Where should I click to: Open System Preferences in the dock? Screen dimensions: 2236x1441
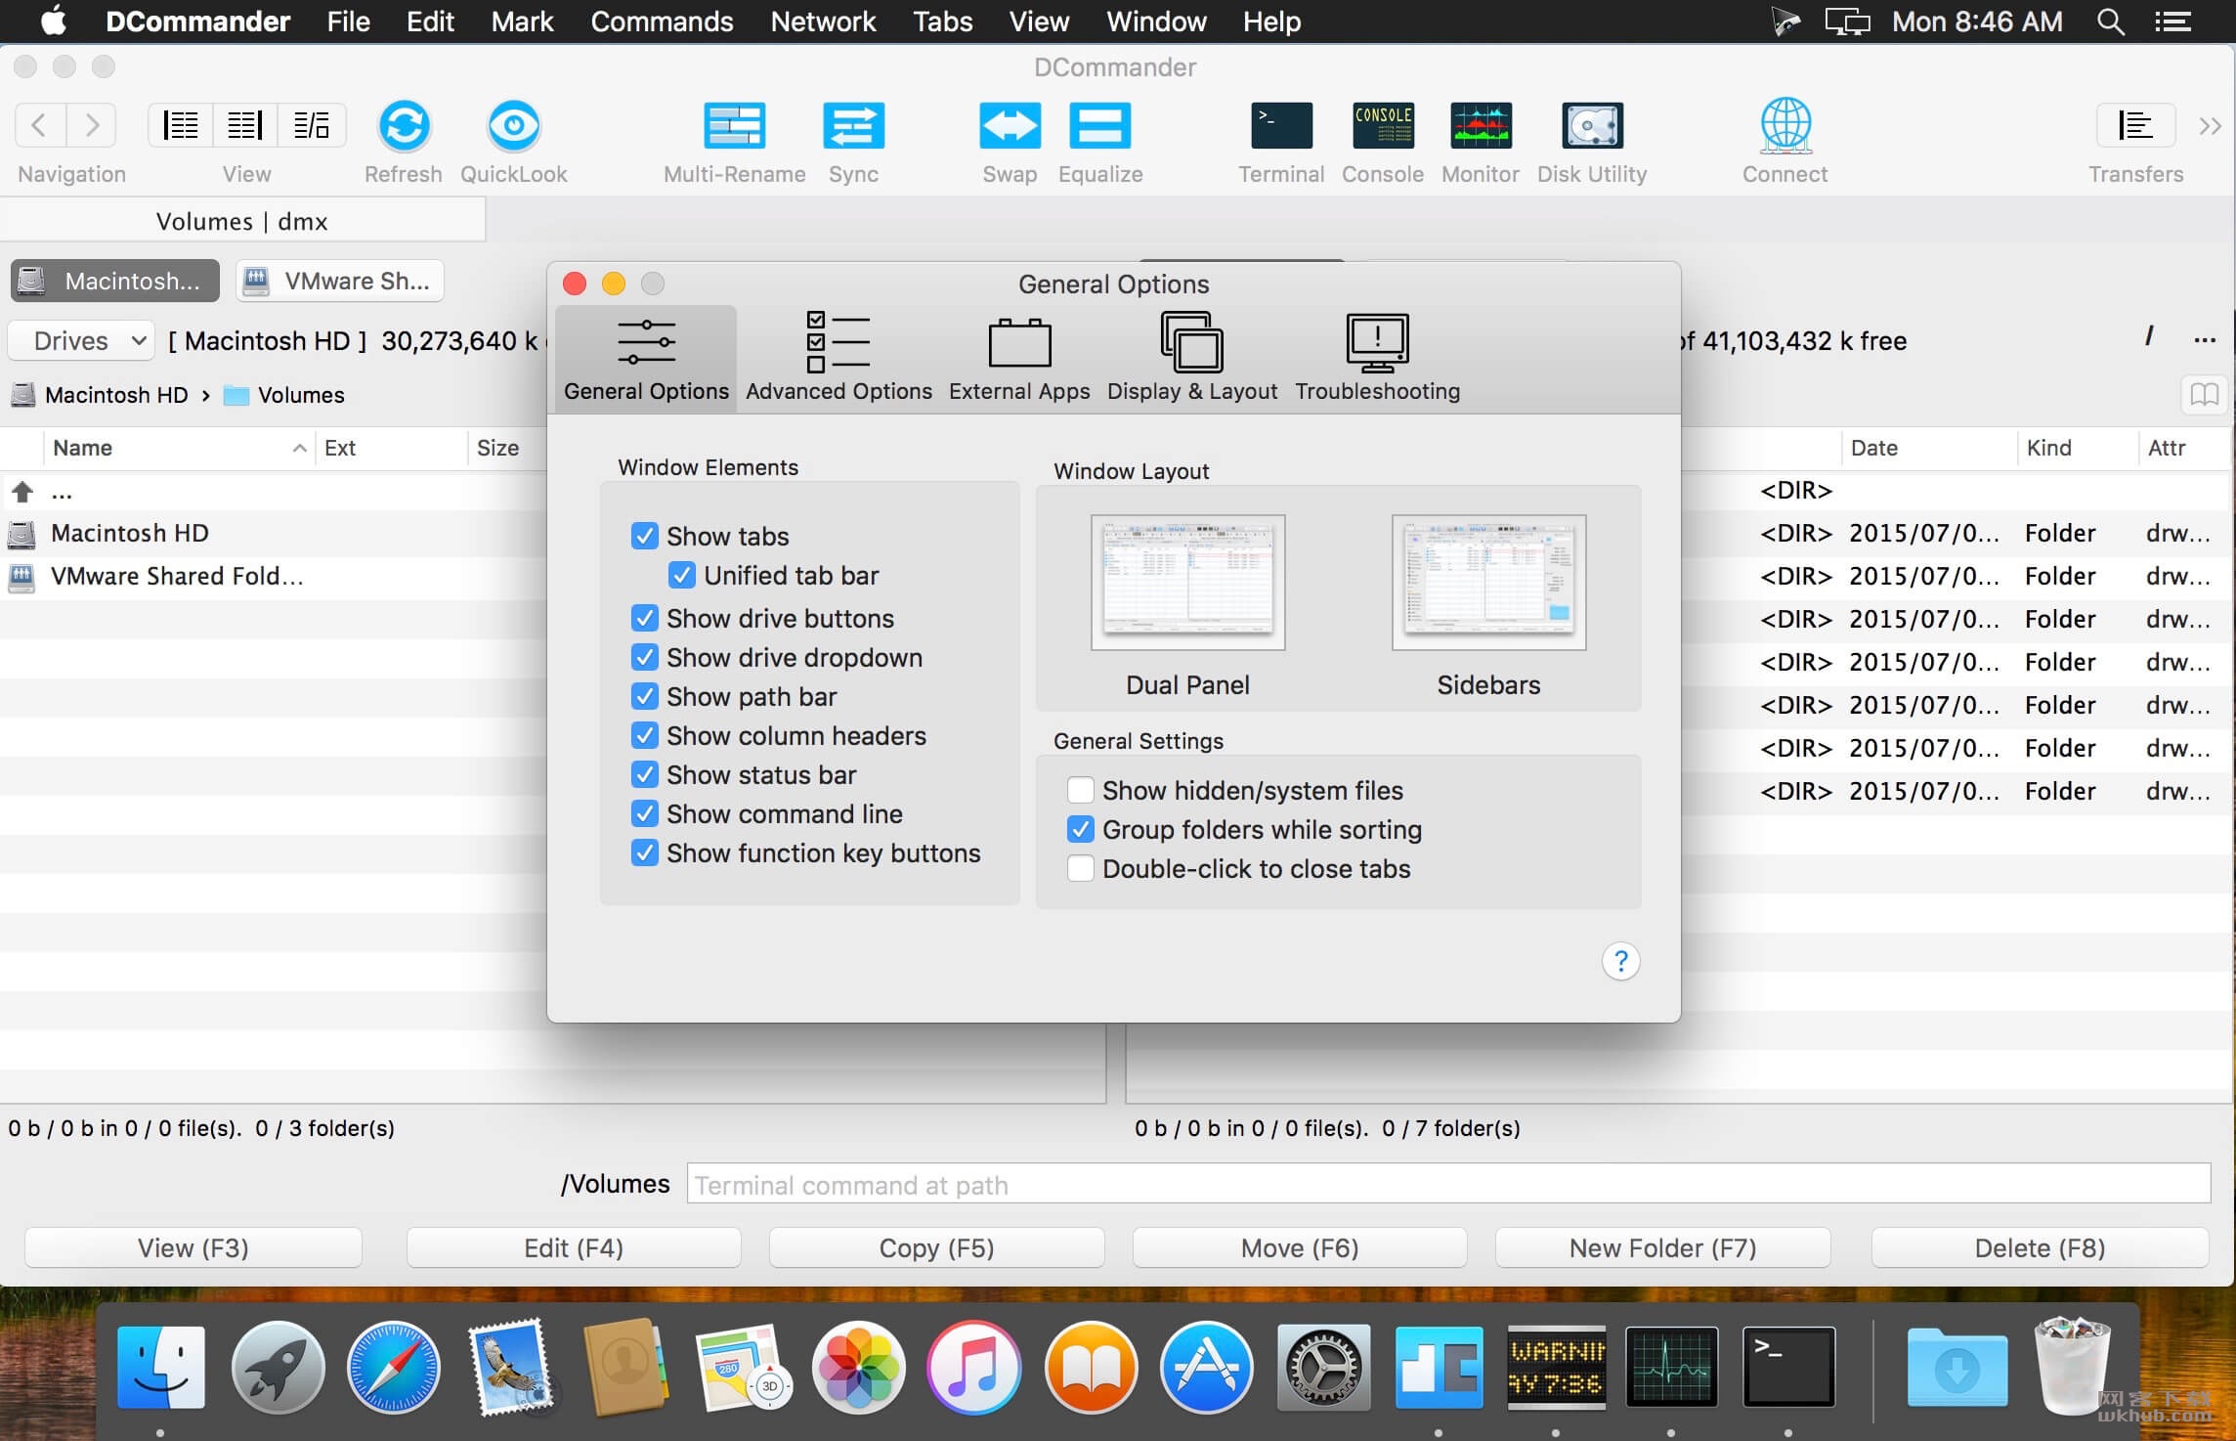coord(1322,1367)
